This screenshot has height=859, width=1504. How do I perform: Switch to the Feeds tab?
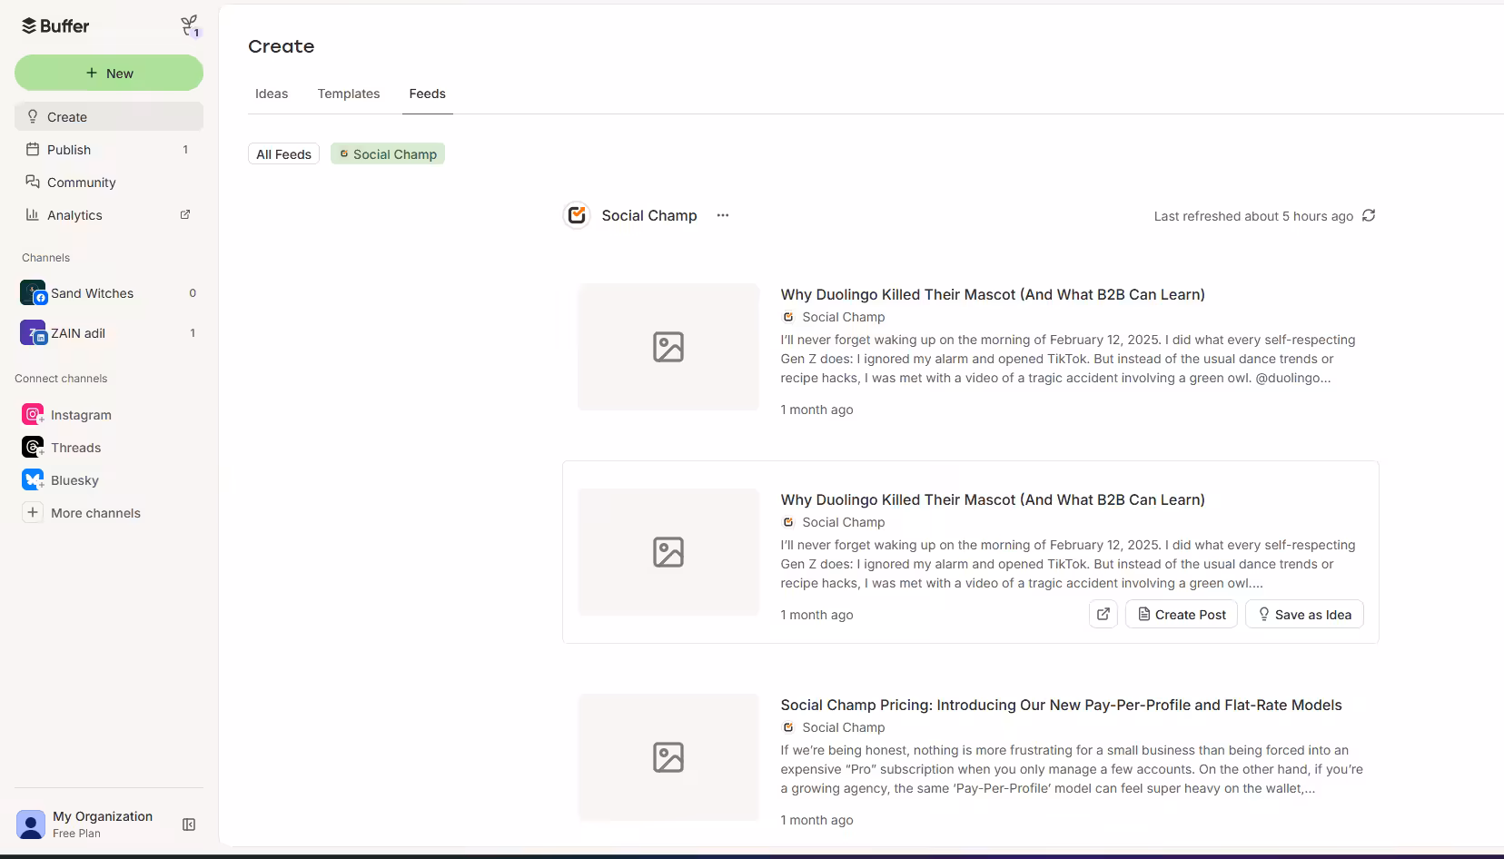(x=427, y=94)
